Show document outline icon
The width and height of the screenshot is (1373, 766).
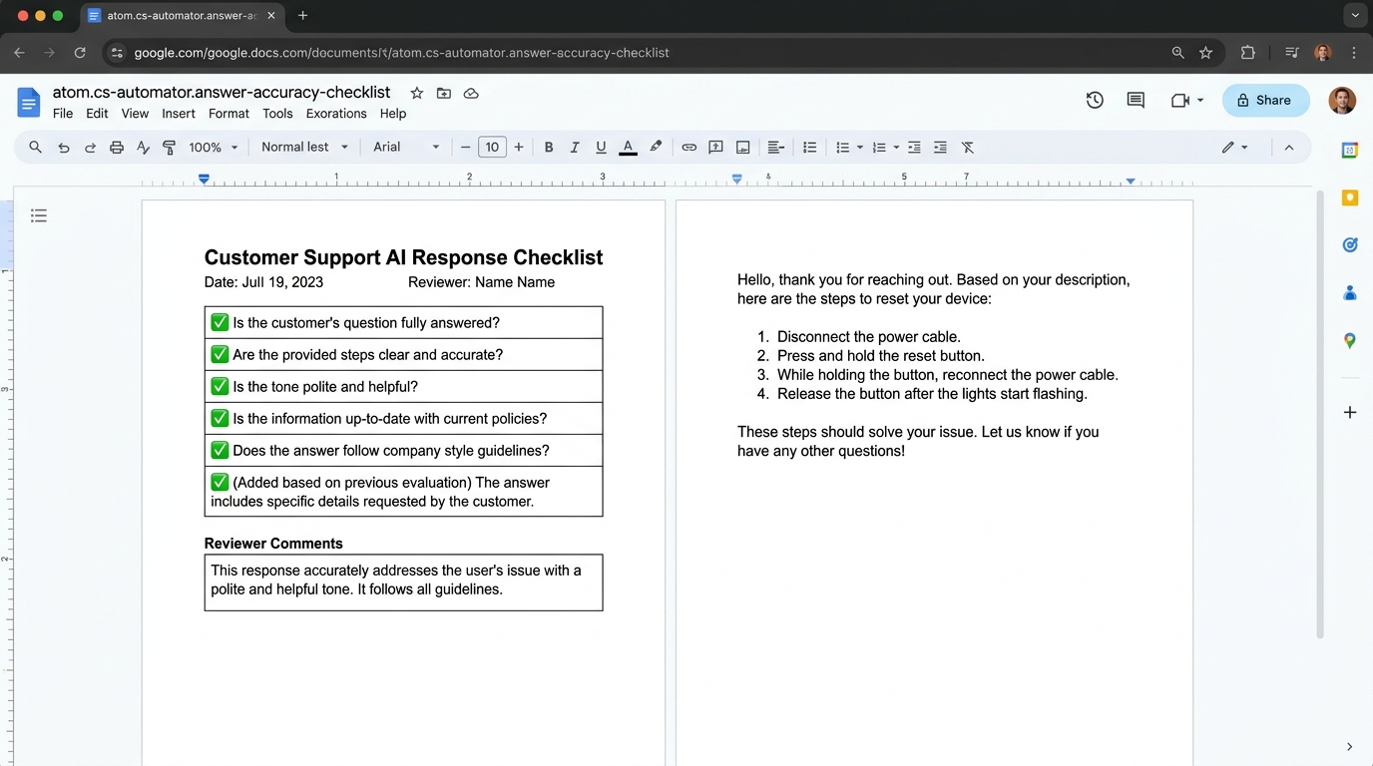(x=39, y=215)
